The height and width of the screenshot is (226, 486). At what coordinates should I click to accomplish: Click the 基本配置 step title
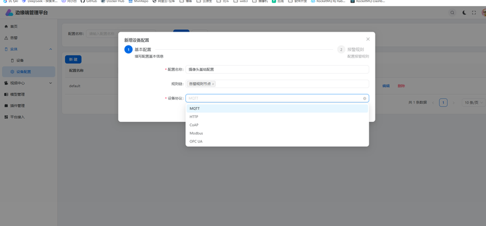[143, 50]
